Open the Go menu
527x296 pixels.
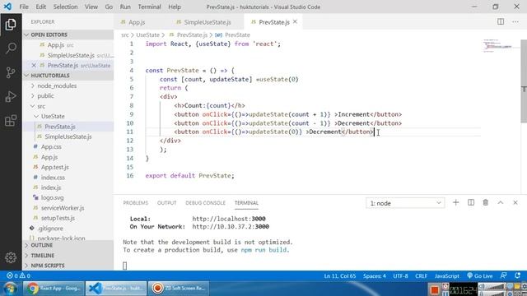click(x=109, y=7)
